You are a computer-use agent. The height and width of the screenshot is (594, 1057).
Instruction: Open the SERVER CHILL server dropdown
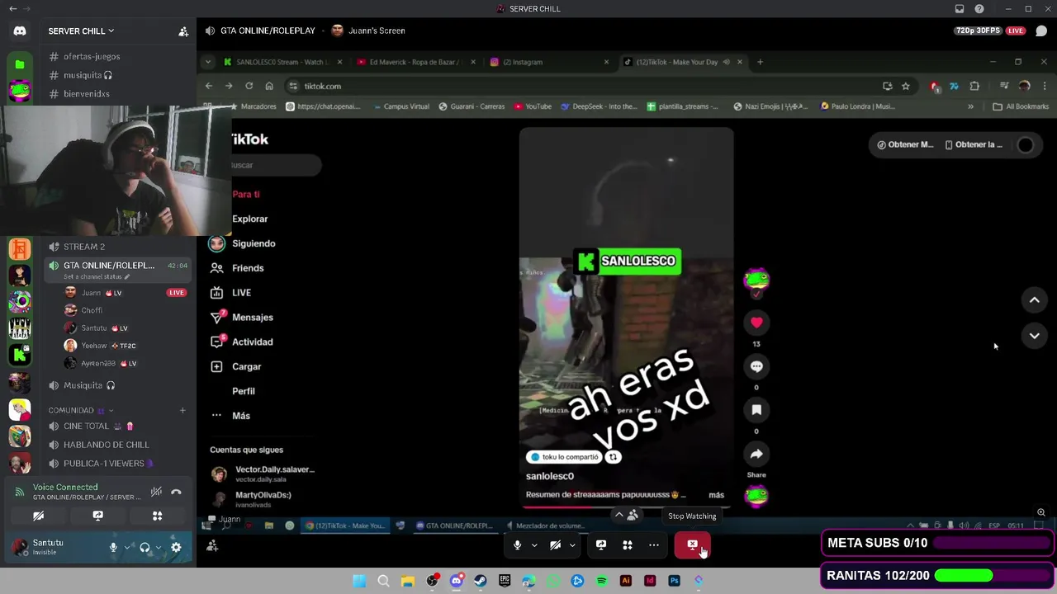(x=81, y=31)
